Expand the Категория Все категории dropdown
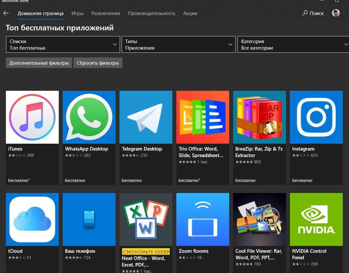349x273 pixels. pyautogui.click(x=293, y=44)
